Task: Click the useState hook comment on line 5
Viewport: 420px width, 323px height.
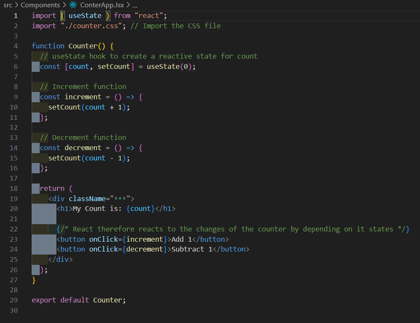Action: [x=149, y=56]
